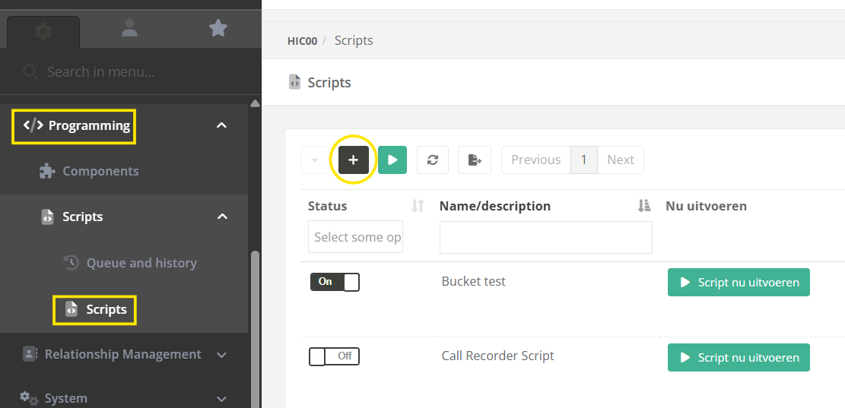Open Queue and history in the sidebar
The width and height of the screenshot is (845, 408).
(141, 263)
